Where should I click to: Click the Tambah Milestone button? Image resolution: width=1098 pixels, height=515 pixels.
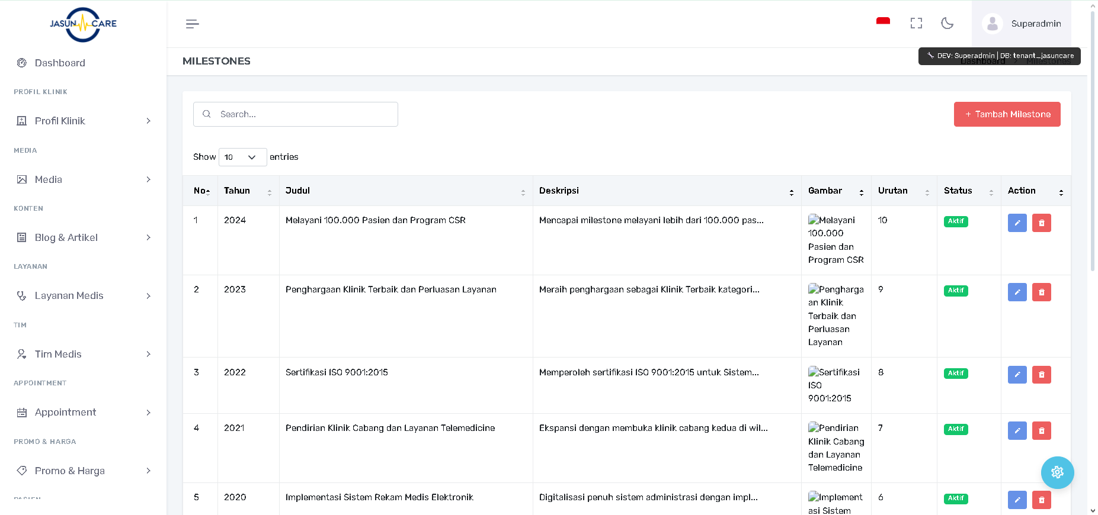[1007, 114]
